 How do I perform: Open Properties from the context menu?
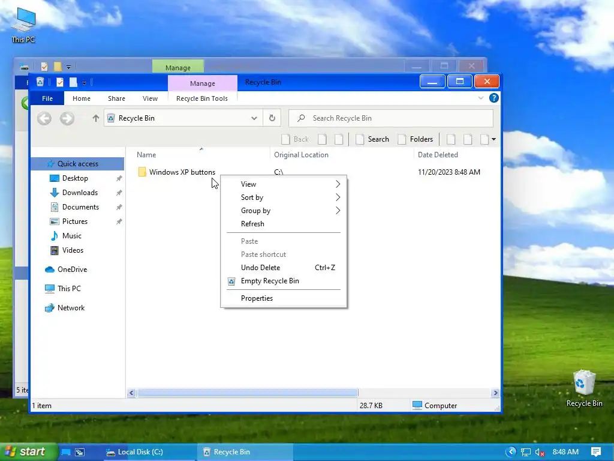tap(284, 298)
